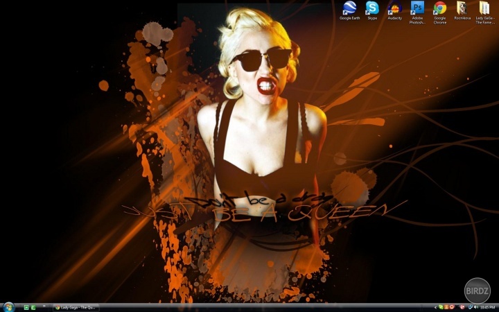Show hidden system tray icons arrow
The height and width of the screenshot is (312, 499).
click(x=436, y=307)
